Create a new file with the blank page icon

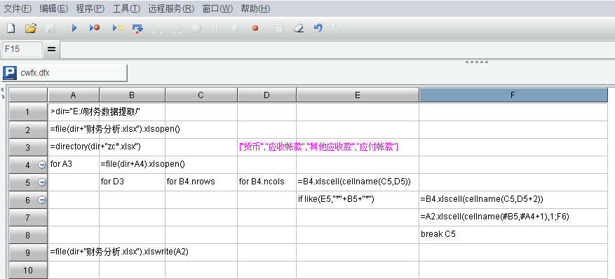point(11,28)
